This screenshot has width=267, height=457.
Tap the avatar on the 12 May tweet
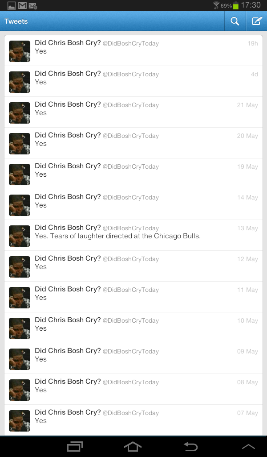pyautogui.click(x=20, y=267)
